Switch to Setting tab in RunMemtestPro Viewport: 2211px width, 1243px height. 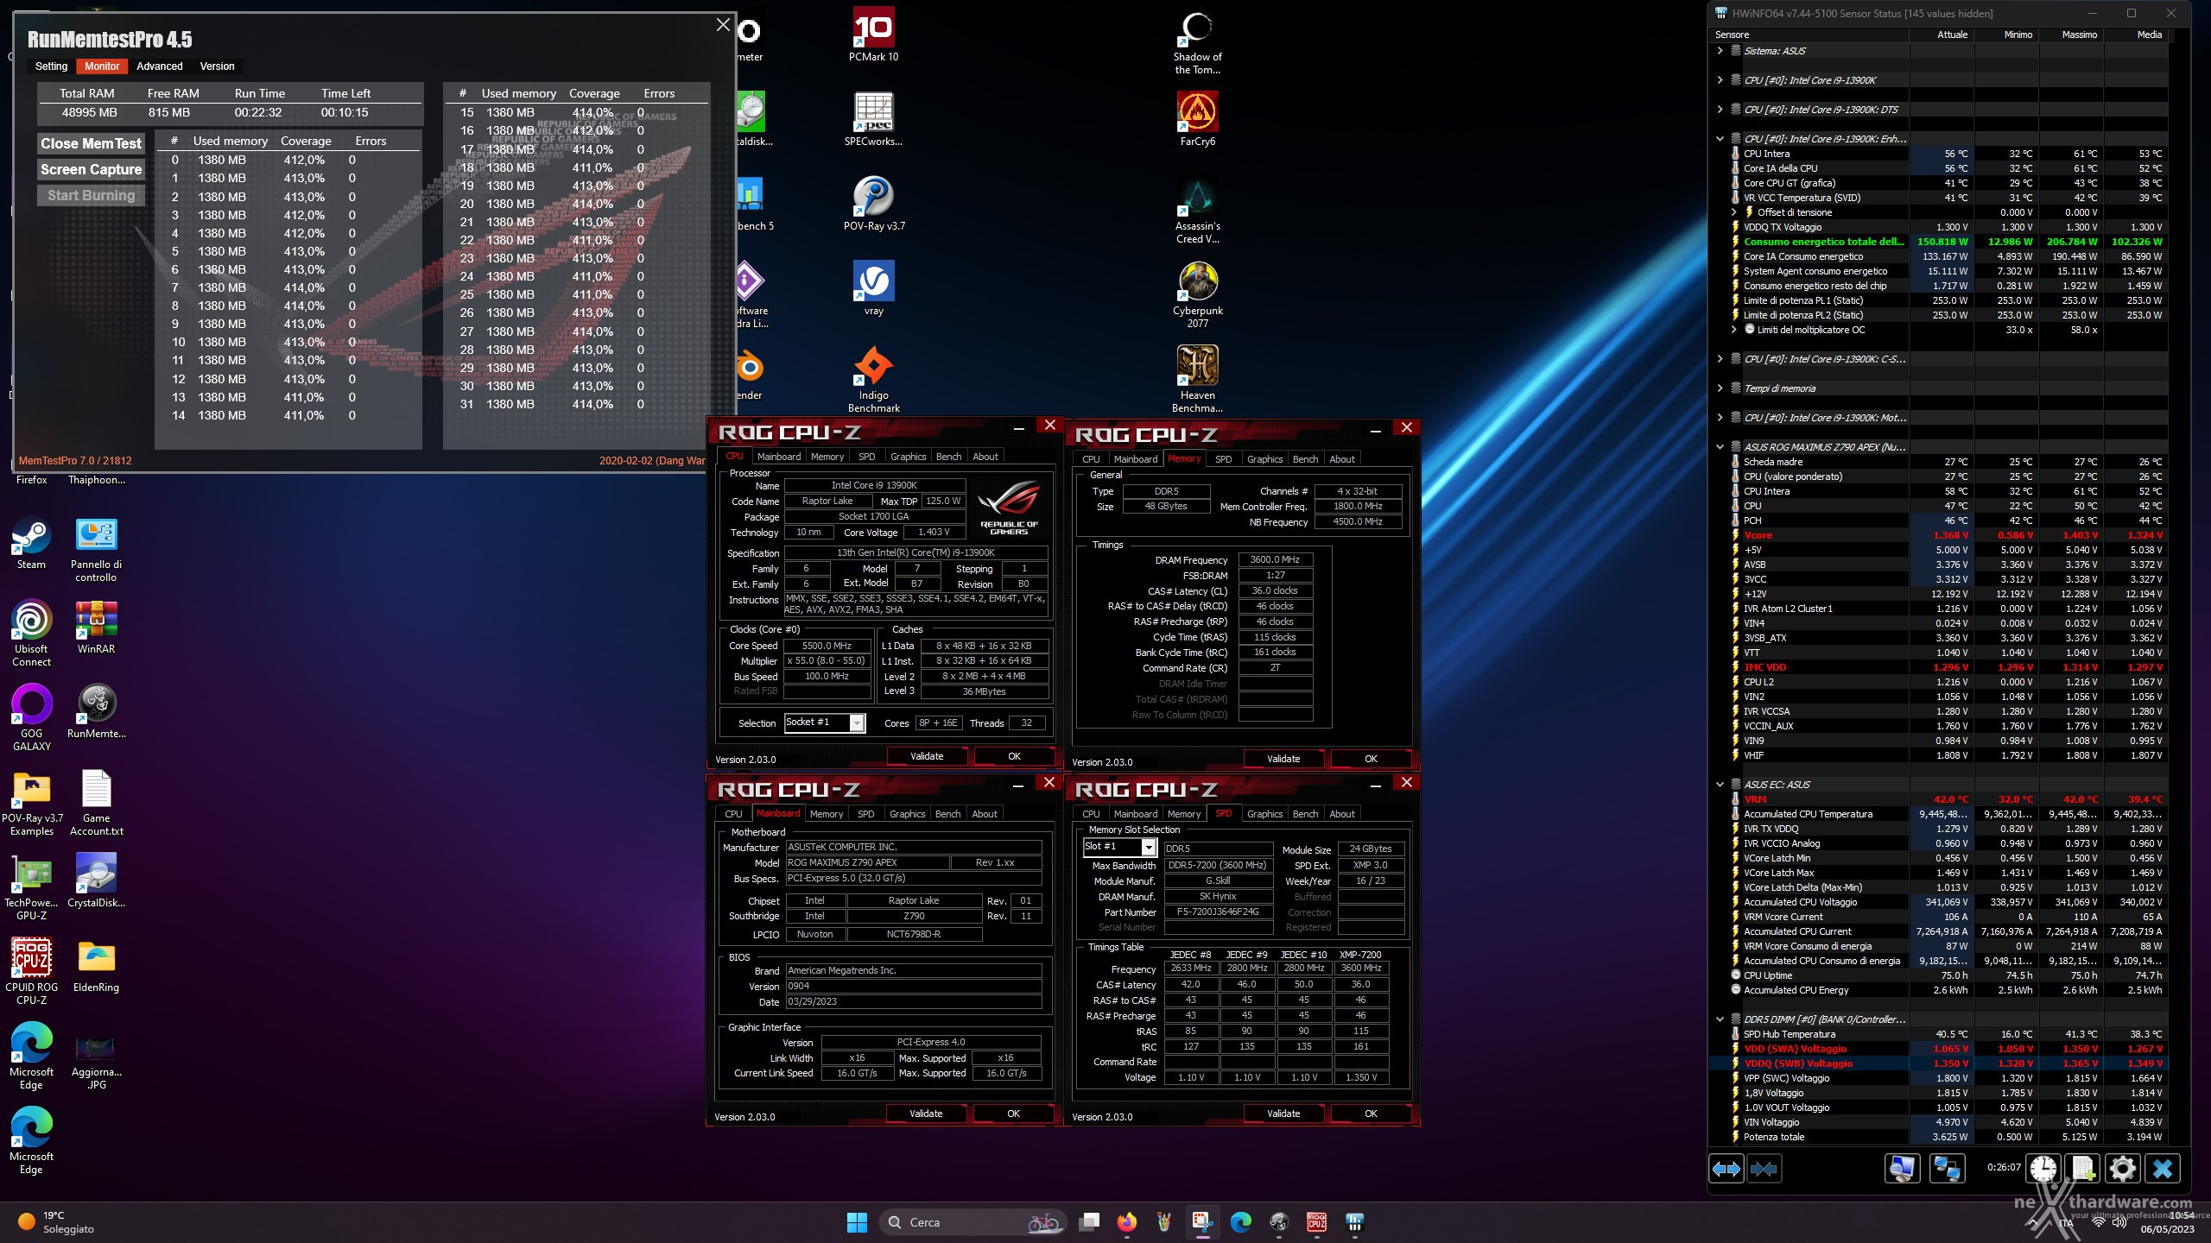click(x=51, y=66)
